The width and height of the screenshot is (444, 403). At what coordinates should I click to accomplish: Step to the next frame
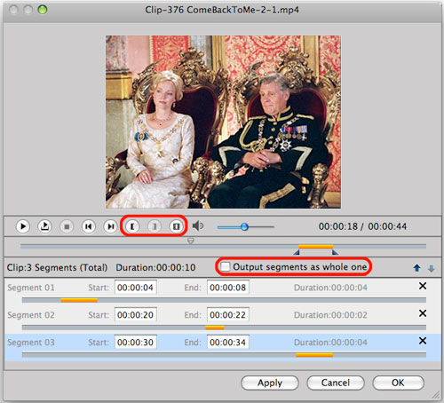[x=110, y=226]
